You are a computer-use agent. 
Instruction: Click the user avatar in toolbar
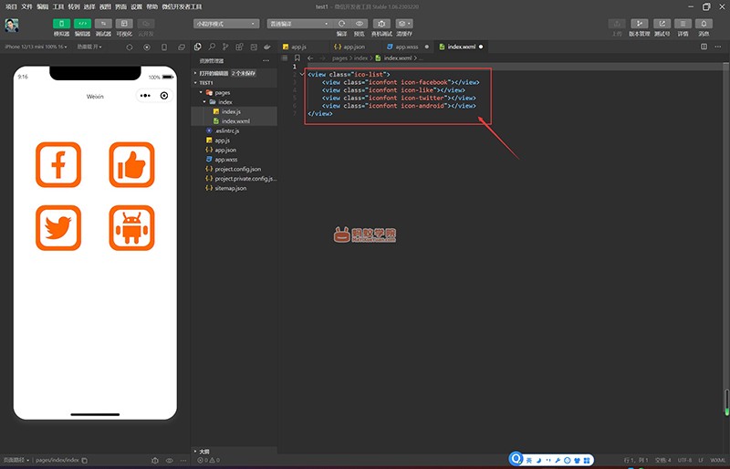tap(12, 26)
